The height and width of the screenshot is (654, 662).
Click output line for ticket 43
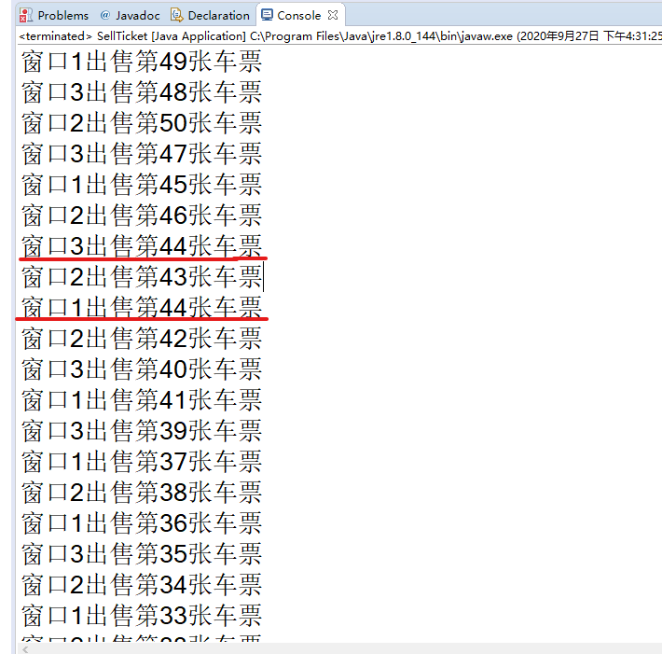pos(142,277)
